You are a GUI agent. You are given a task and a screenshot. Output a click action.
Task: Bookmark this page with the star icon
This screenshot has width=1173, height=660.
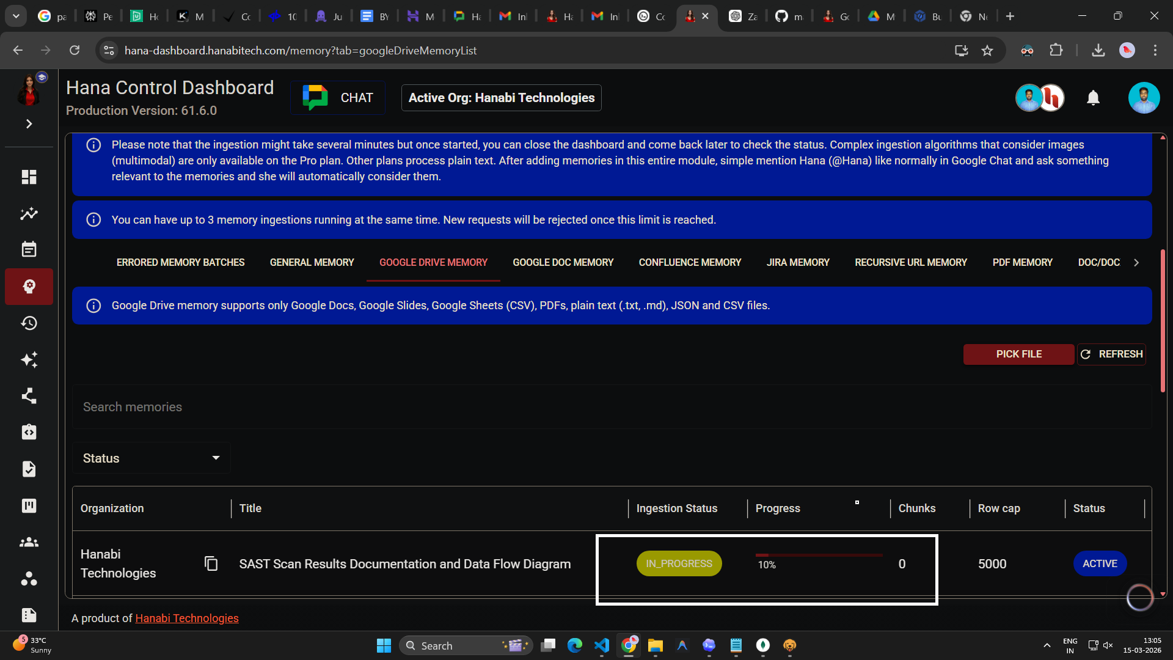point(987,51)
